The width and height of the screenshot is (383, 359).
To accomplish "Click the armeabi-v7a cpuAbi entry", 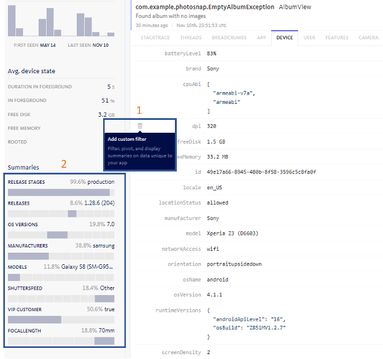I will (x=234, y=93).
